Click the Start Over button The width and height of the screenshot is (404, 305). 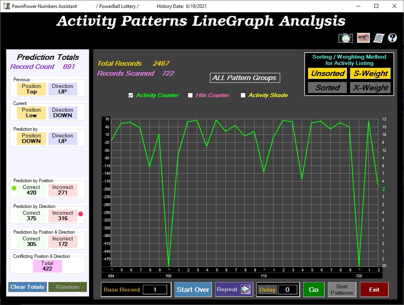click(193, 290)
